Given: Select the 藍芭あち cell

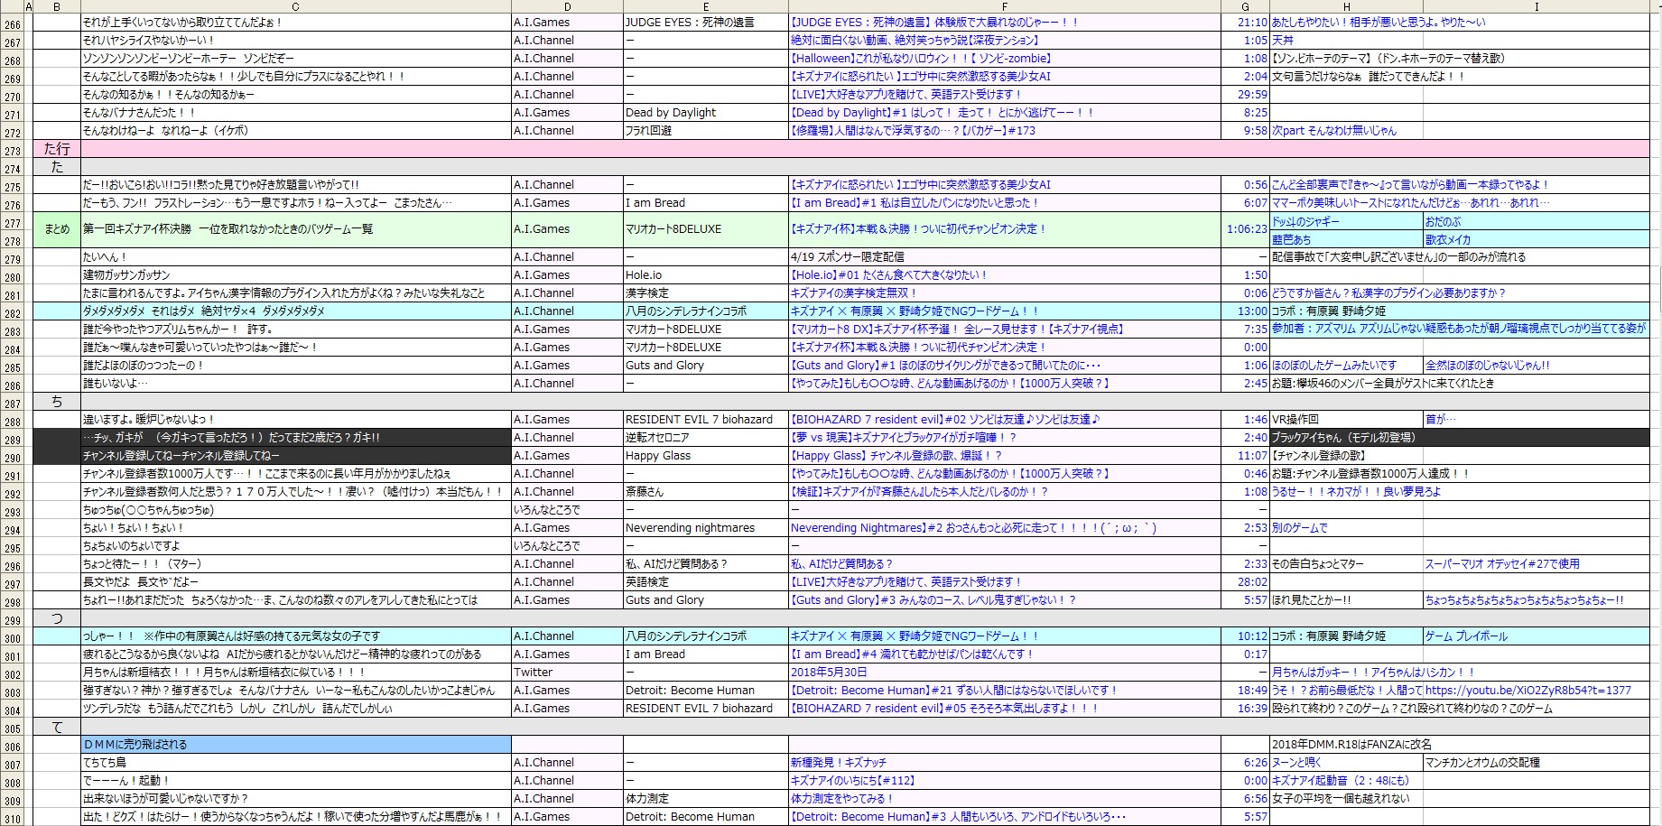Looking at the screenshot, I should point(1346,239).
